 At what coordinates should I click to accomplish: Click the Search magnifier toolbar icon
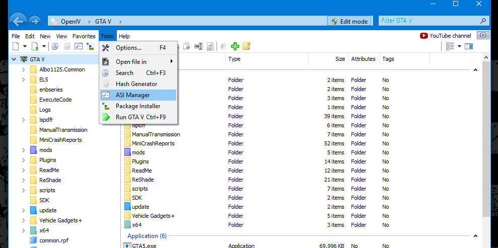pyautogui.click(x=55, y=46)
